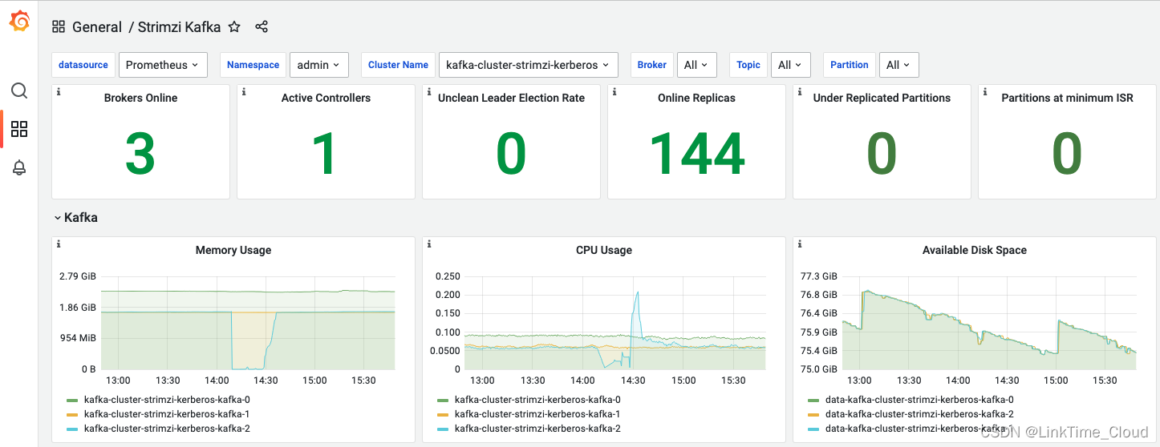This screenshot has height=447, width=1160.
Task: Click info icon on Partitions at minimum ISR
Action: [x=985, y=92]
